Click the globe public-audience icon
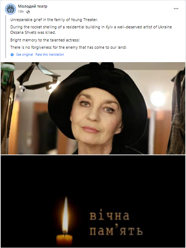This screenshot has width=186, height=248. tap(28, 12)
